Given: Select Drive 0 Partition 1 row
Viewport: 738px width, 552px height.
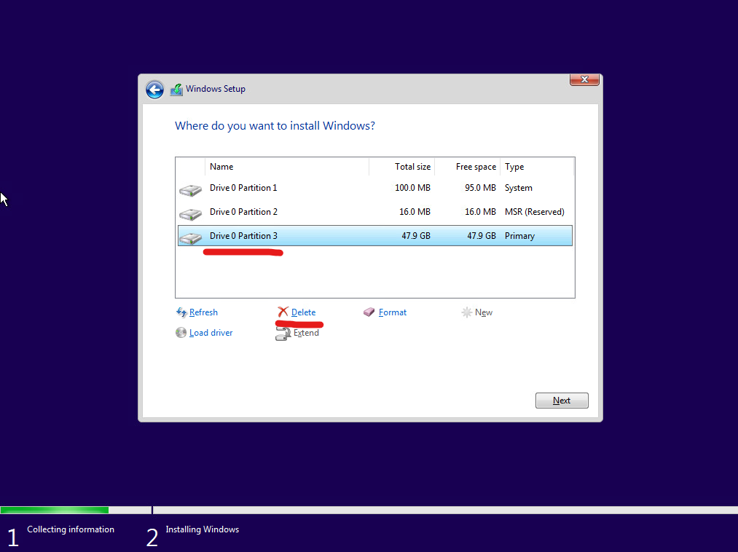Looking at the screenshot, I should tap(375, 188).
